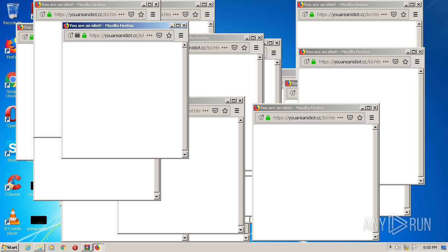Save to Pocket in bottom-right Firefox window
The width and height of the screenshot is (448, 252).
point(350,118)
